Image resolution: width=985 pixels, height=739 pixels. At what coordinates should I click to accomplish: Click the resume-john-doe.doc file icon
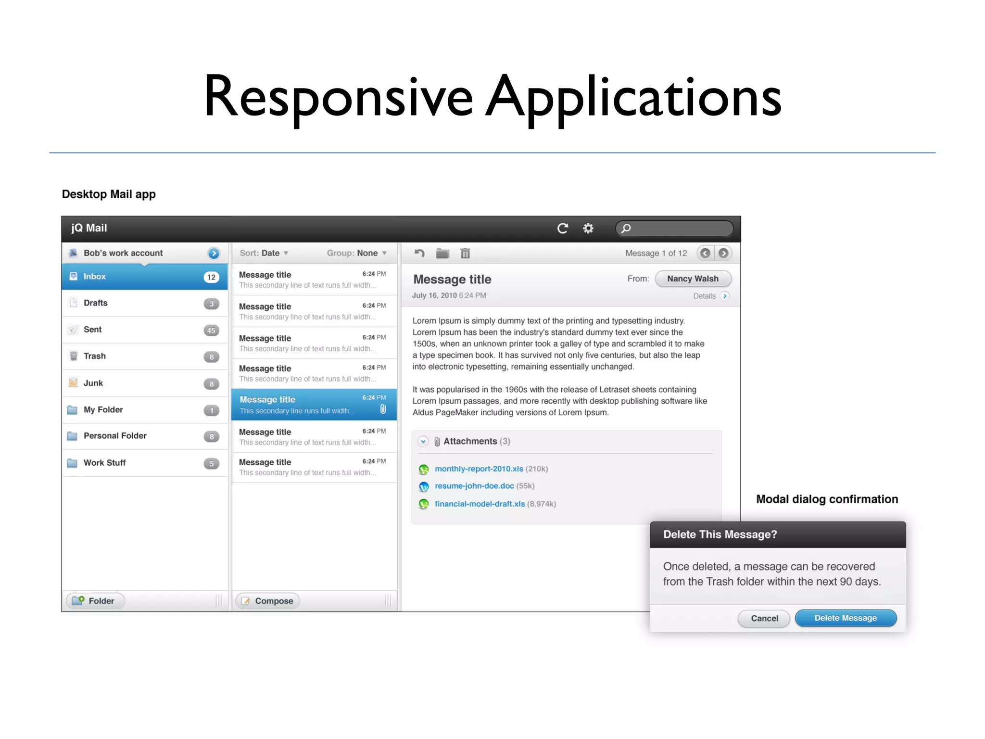pos(424,486)
